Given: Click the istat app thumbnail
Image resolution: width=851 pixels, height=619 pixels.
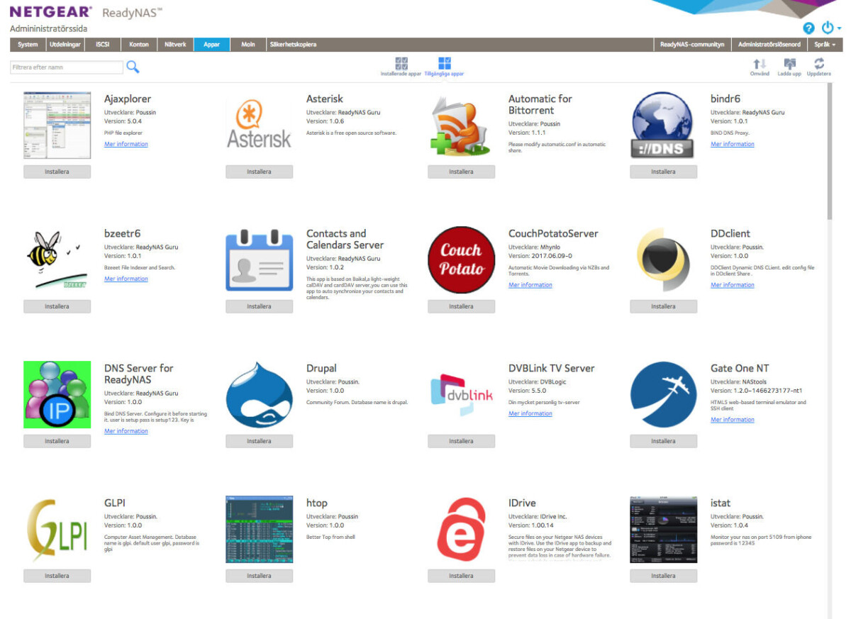Looking at the screenshot, I should click(663, 530).
